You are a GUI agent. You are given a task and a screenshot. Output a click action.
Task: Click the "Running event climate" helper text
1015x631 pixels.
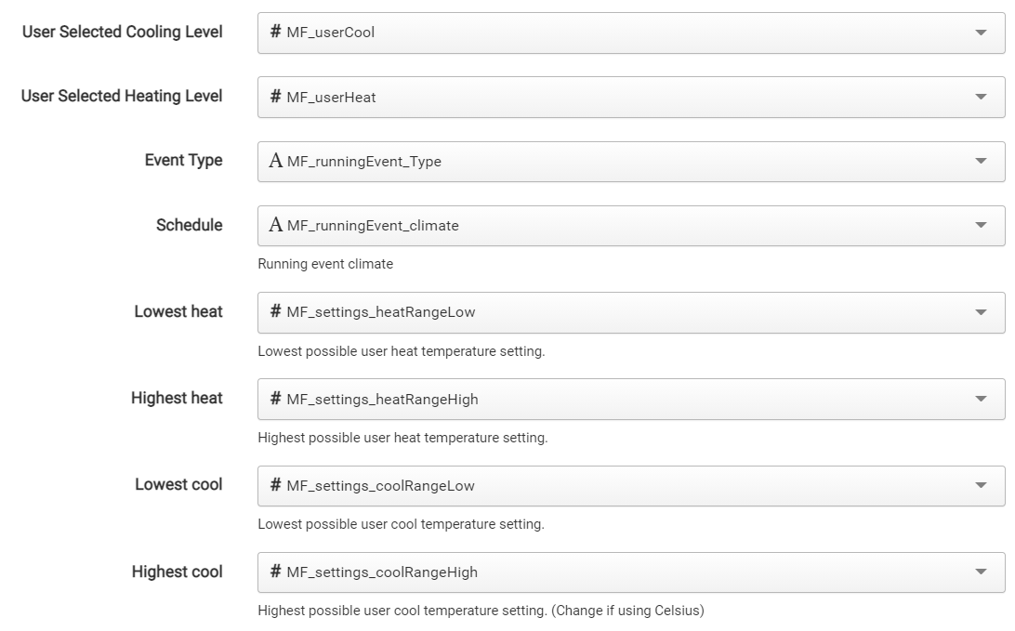pos(325,264)
